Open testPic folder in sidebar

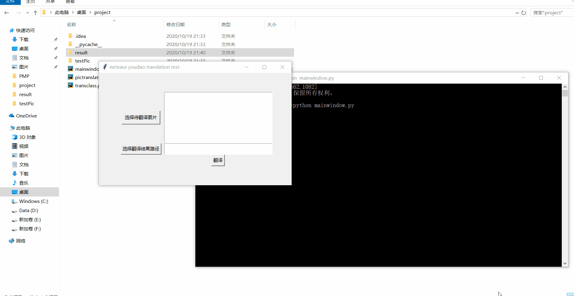27,103
